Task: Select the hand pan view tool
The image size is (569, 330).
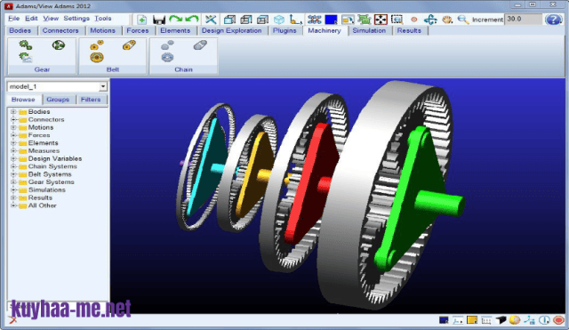Action: (x=447, y=20)
